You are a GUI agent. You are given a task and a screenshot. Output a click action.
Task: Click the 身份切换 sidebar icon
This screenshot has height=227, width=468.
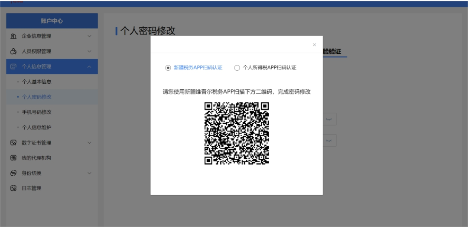[x=13, y=173]
